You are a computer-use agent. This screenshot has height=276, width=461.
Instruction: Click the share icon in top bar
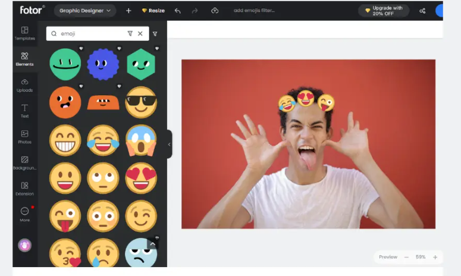(x=422, y=11)
